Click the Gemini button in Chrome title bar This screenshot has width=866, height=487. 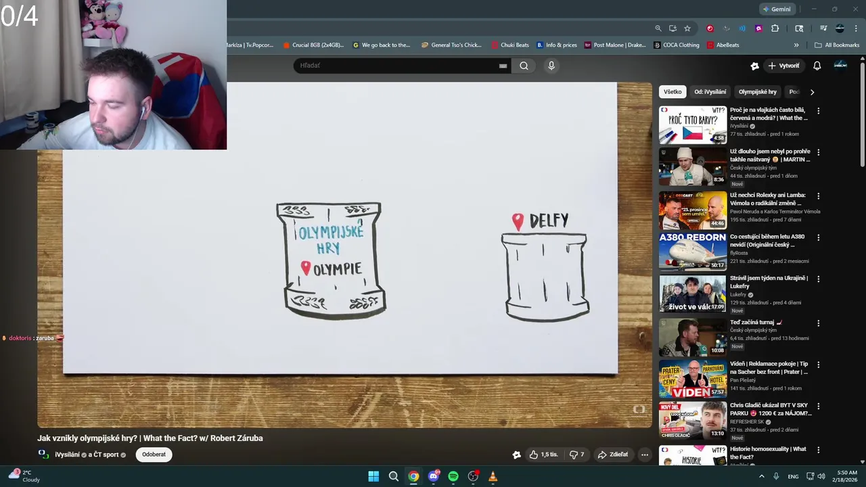pyautogui.click(x=777, y=9)
